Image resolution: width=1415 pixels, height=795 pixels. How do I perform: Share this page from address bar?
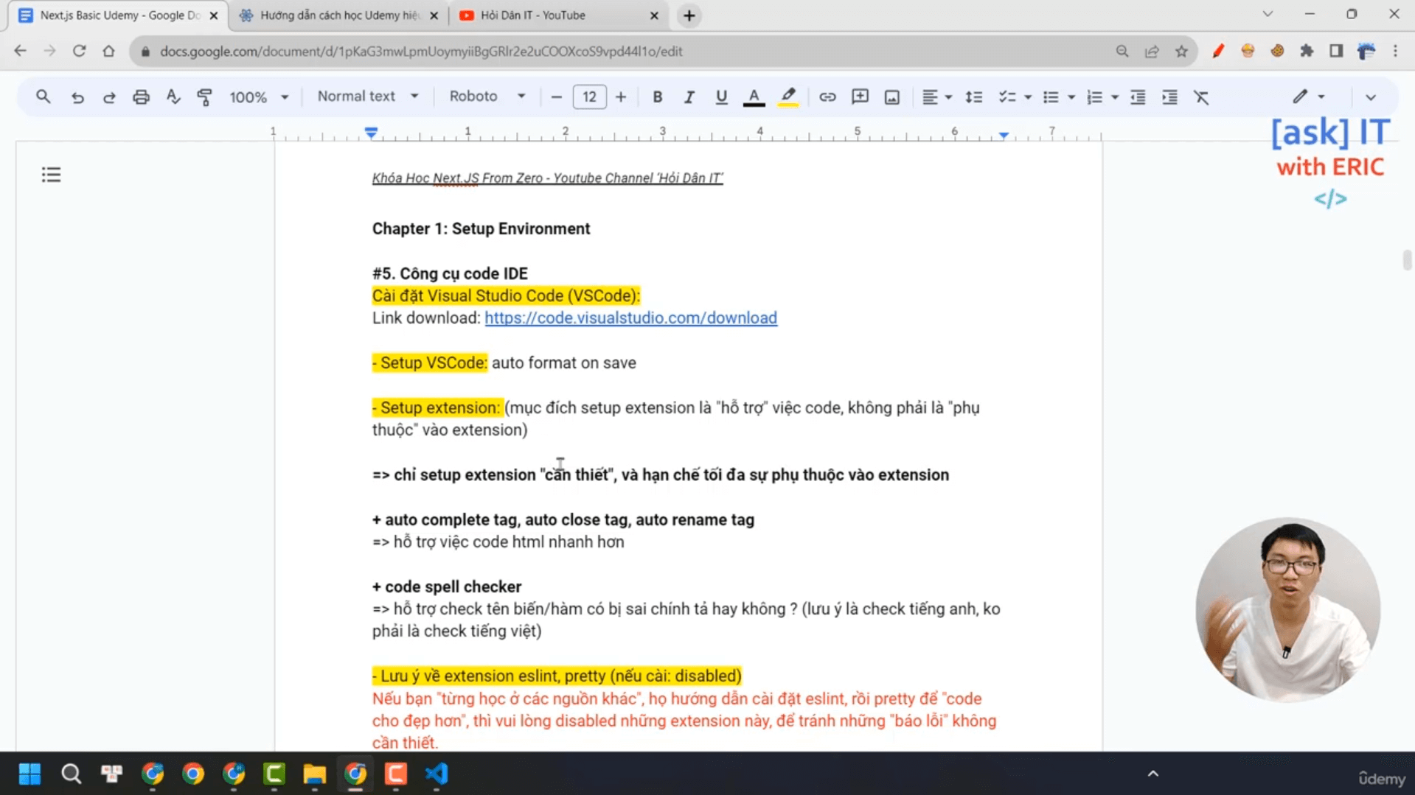point(1151,51)
